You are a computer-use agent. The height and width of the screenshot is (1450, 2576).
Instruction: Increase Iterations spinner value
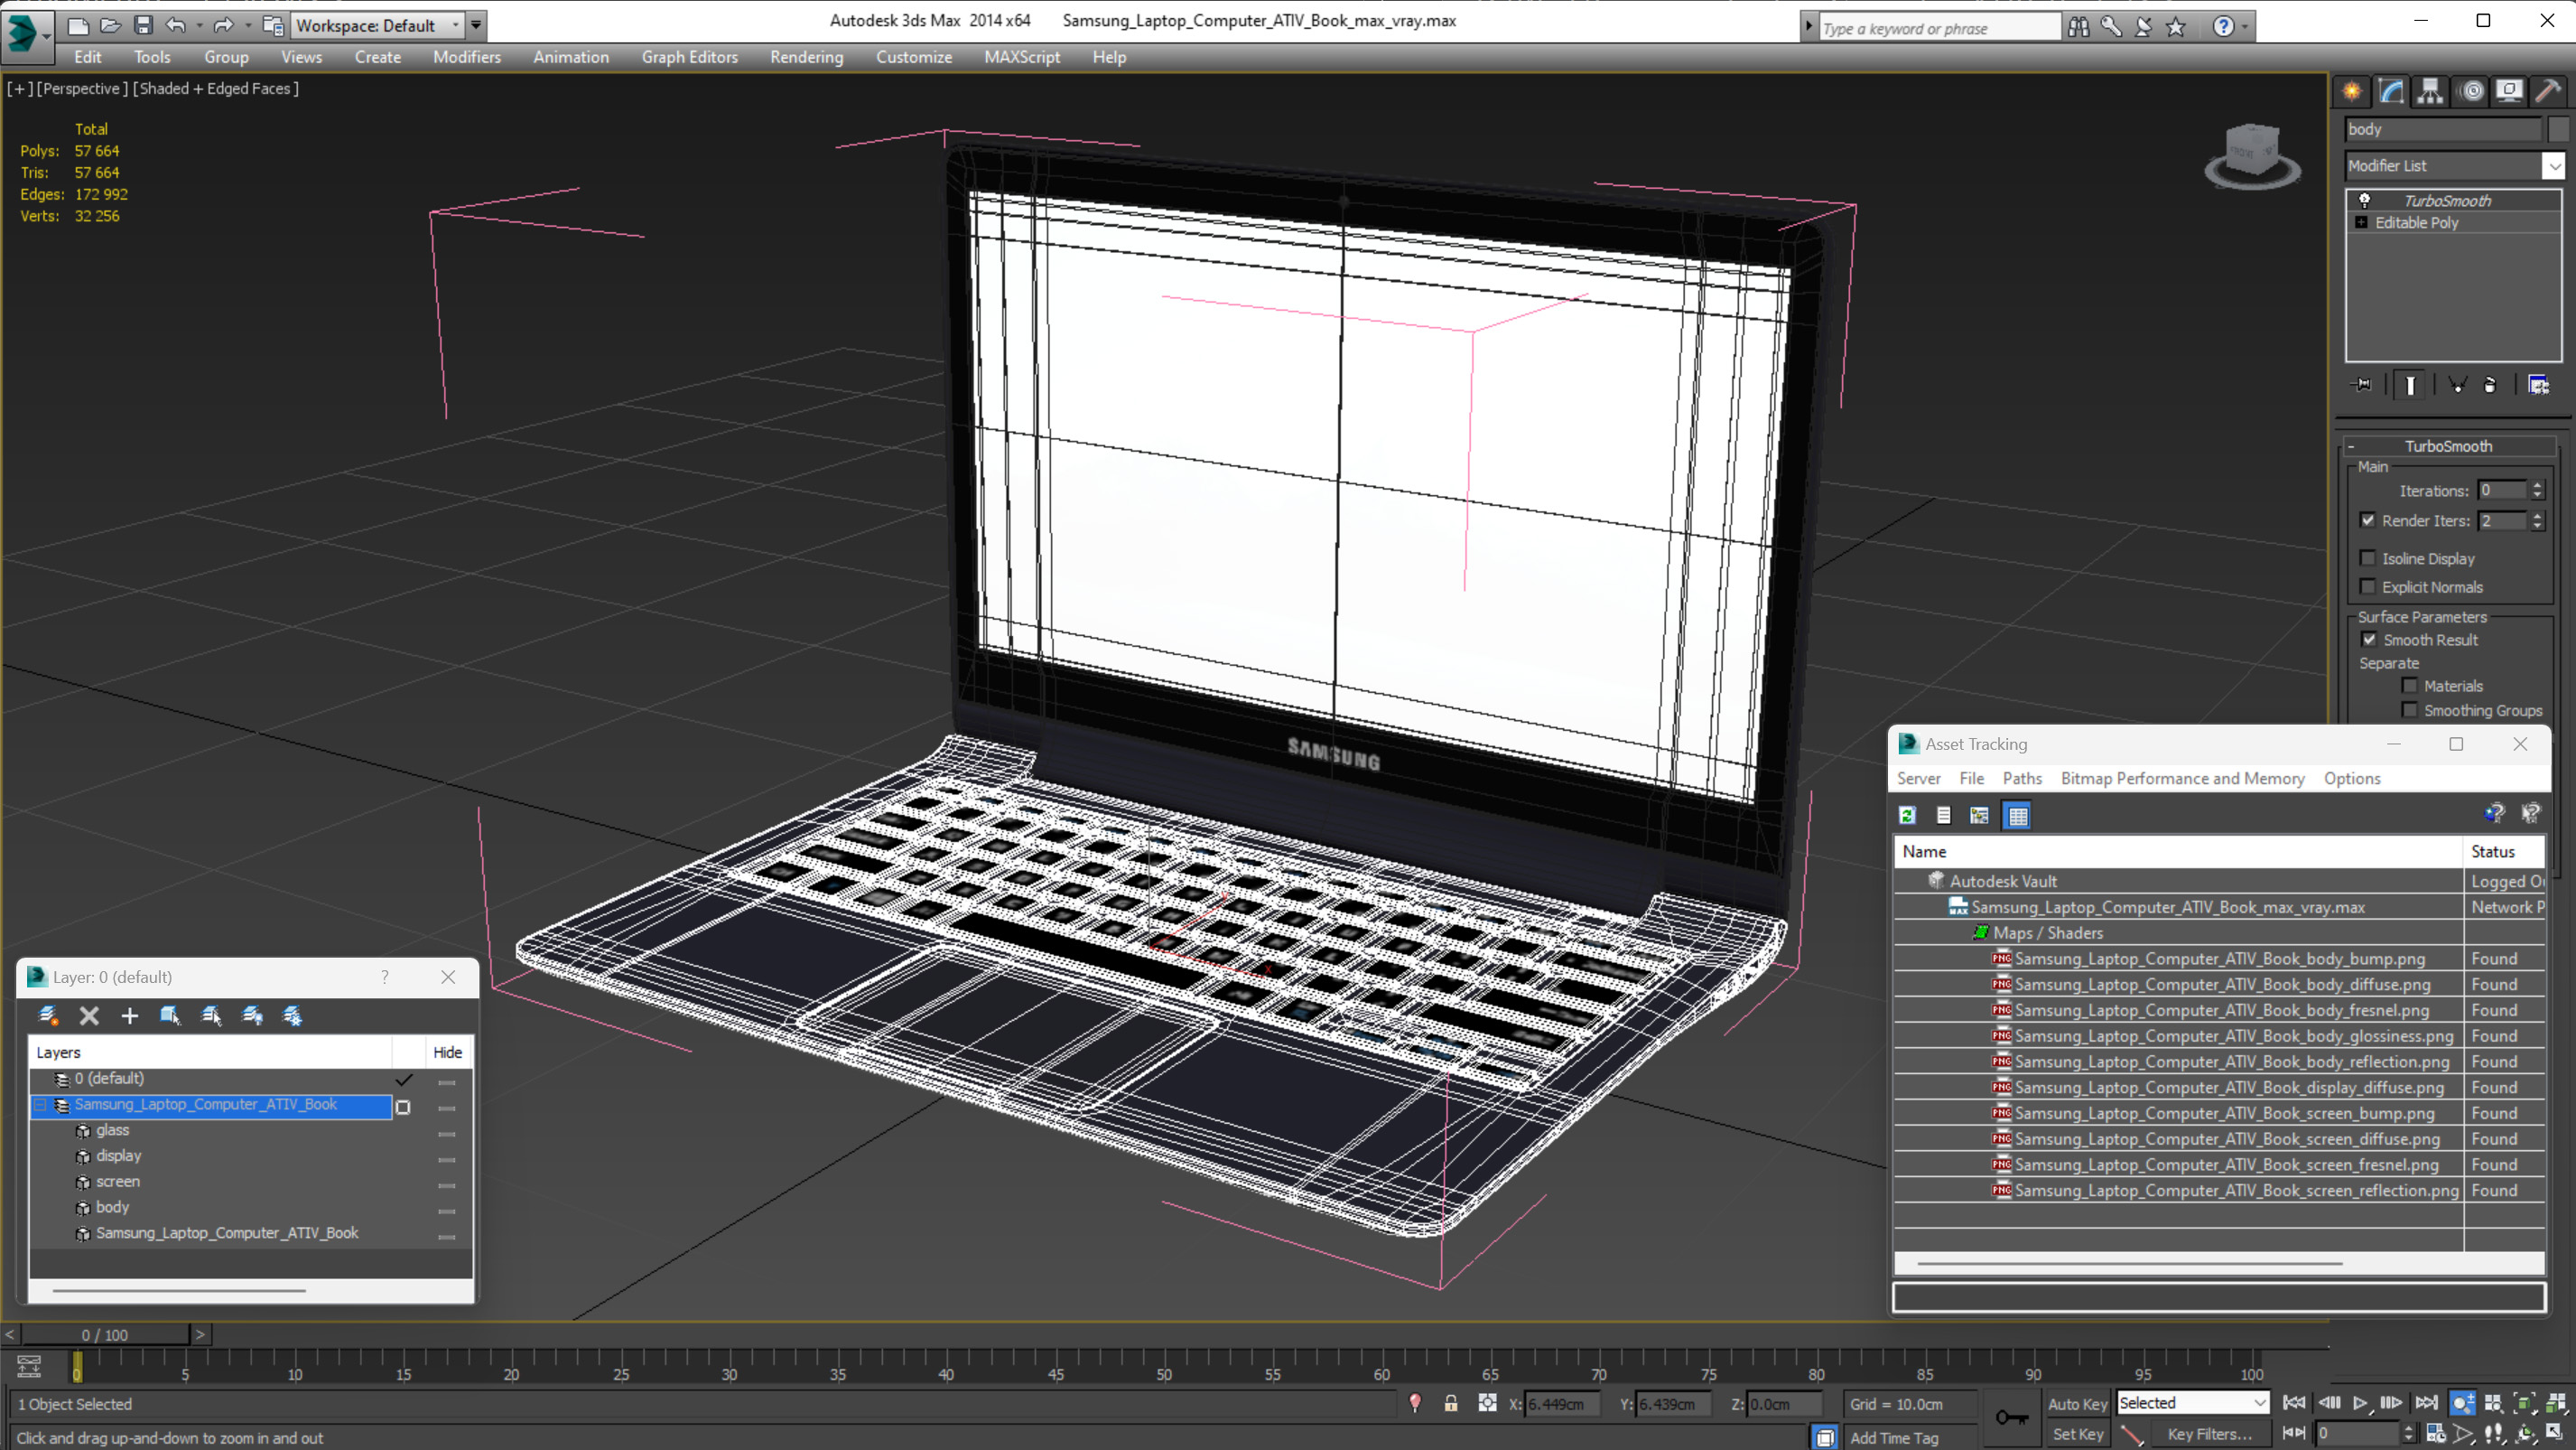2537,485
